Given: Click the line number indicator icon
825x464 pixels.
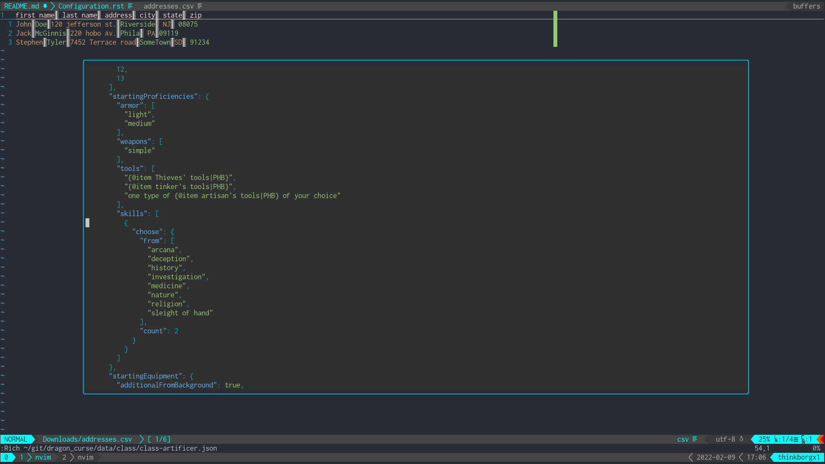Looking at the screenshot, I should coord(776,439).
